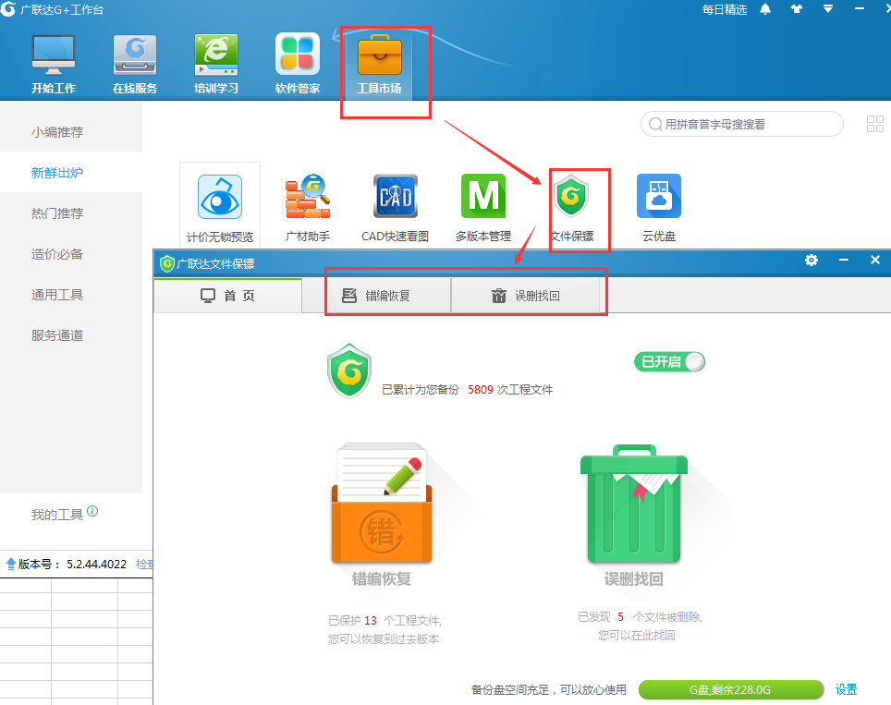Screen dimensions: 891x705
Task: Open the skin shirt icon
Action: [797, 9]
